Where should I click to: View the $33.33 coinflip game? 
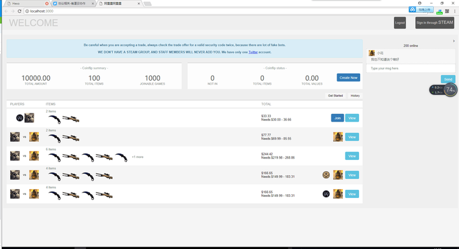tap(352, 118)
